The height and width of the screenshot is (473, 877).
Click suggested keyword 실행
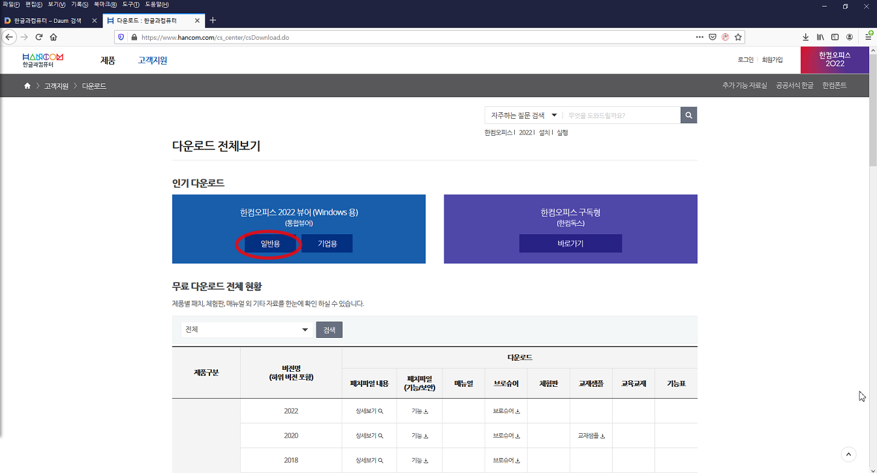(x=562, y=132)
